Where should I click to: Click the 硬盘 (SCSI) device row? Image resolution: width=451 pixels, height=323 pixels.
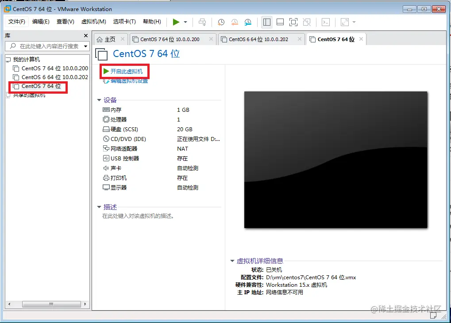(162, 129)
